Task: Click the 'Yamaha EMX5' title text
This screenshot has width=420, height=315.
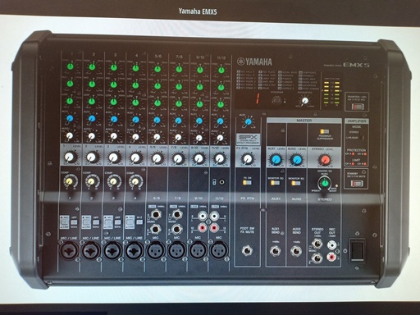Action: (198, 11)
